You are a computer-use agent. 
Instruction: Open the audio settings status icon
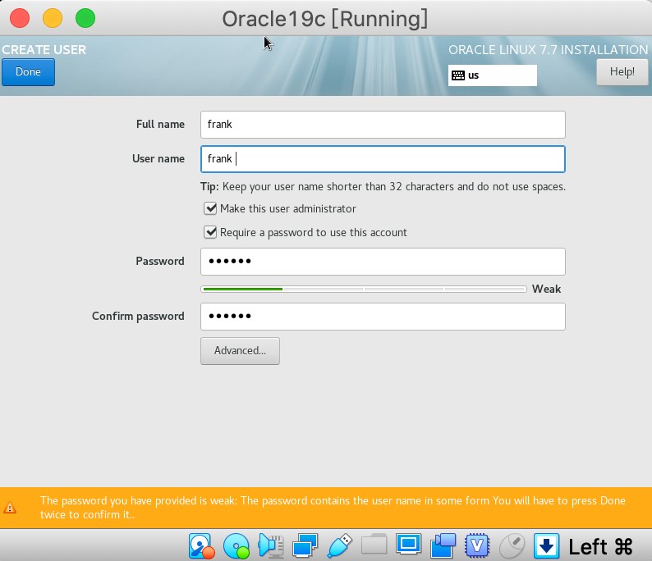(271, 545)
